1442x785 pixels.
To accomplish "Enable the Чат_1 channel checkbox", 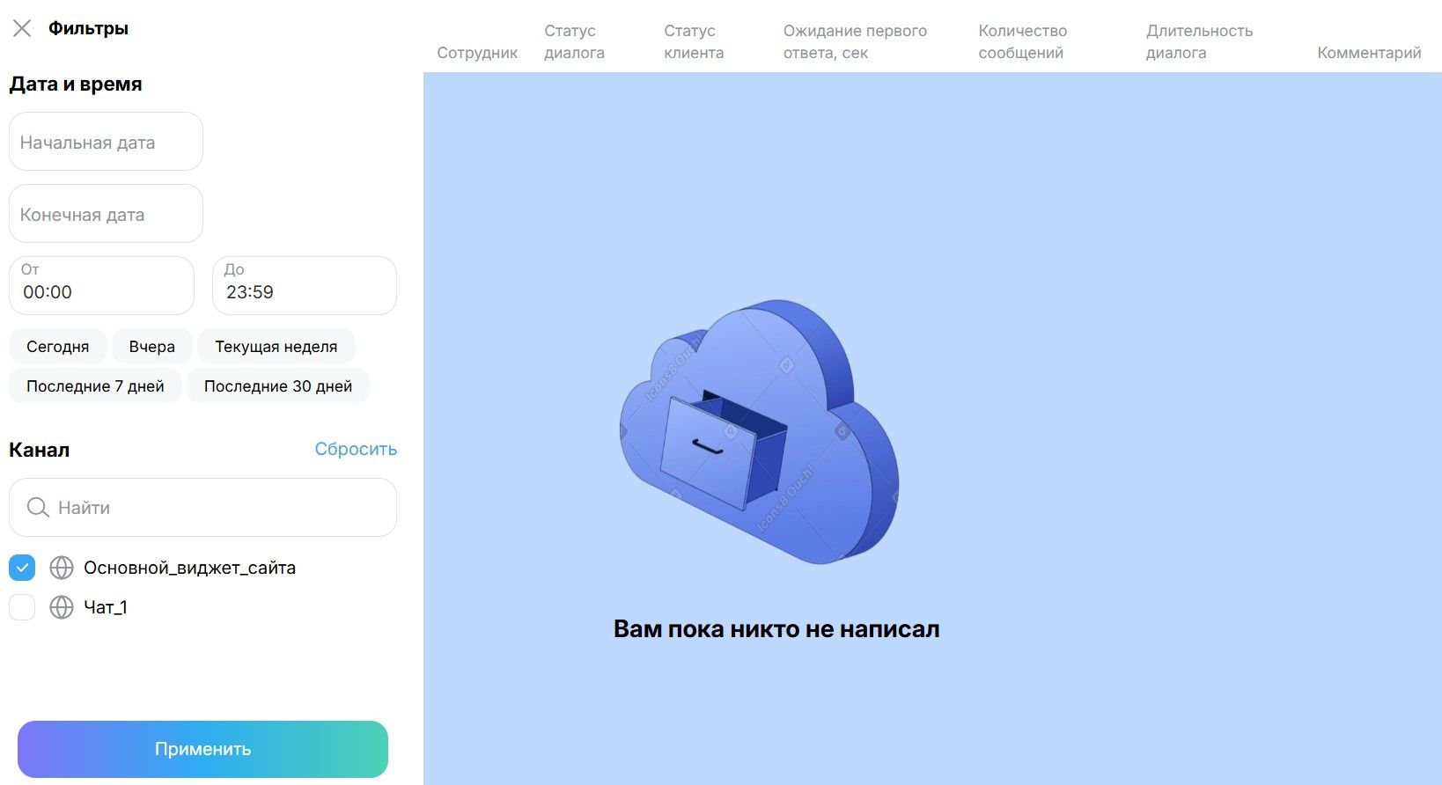I will [22, 607].
